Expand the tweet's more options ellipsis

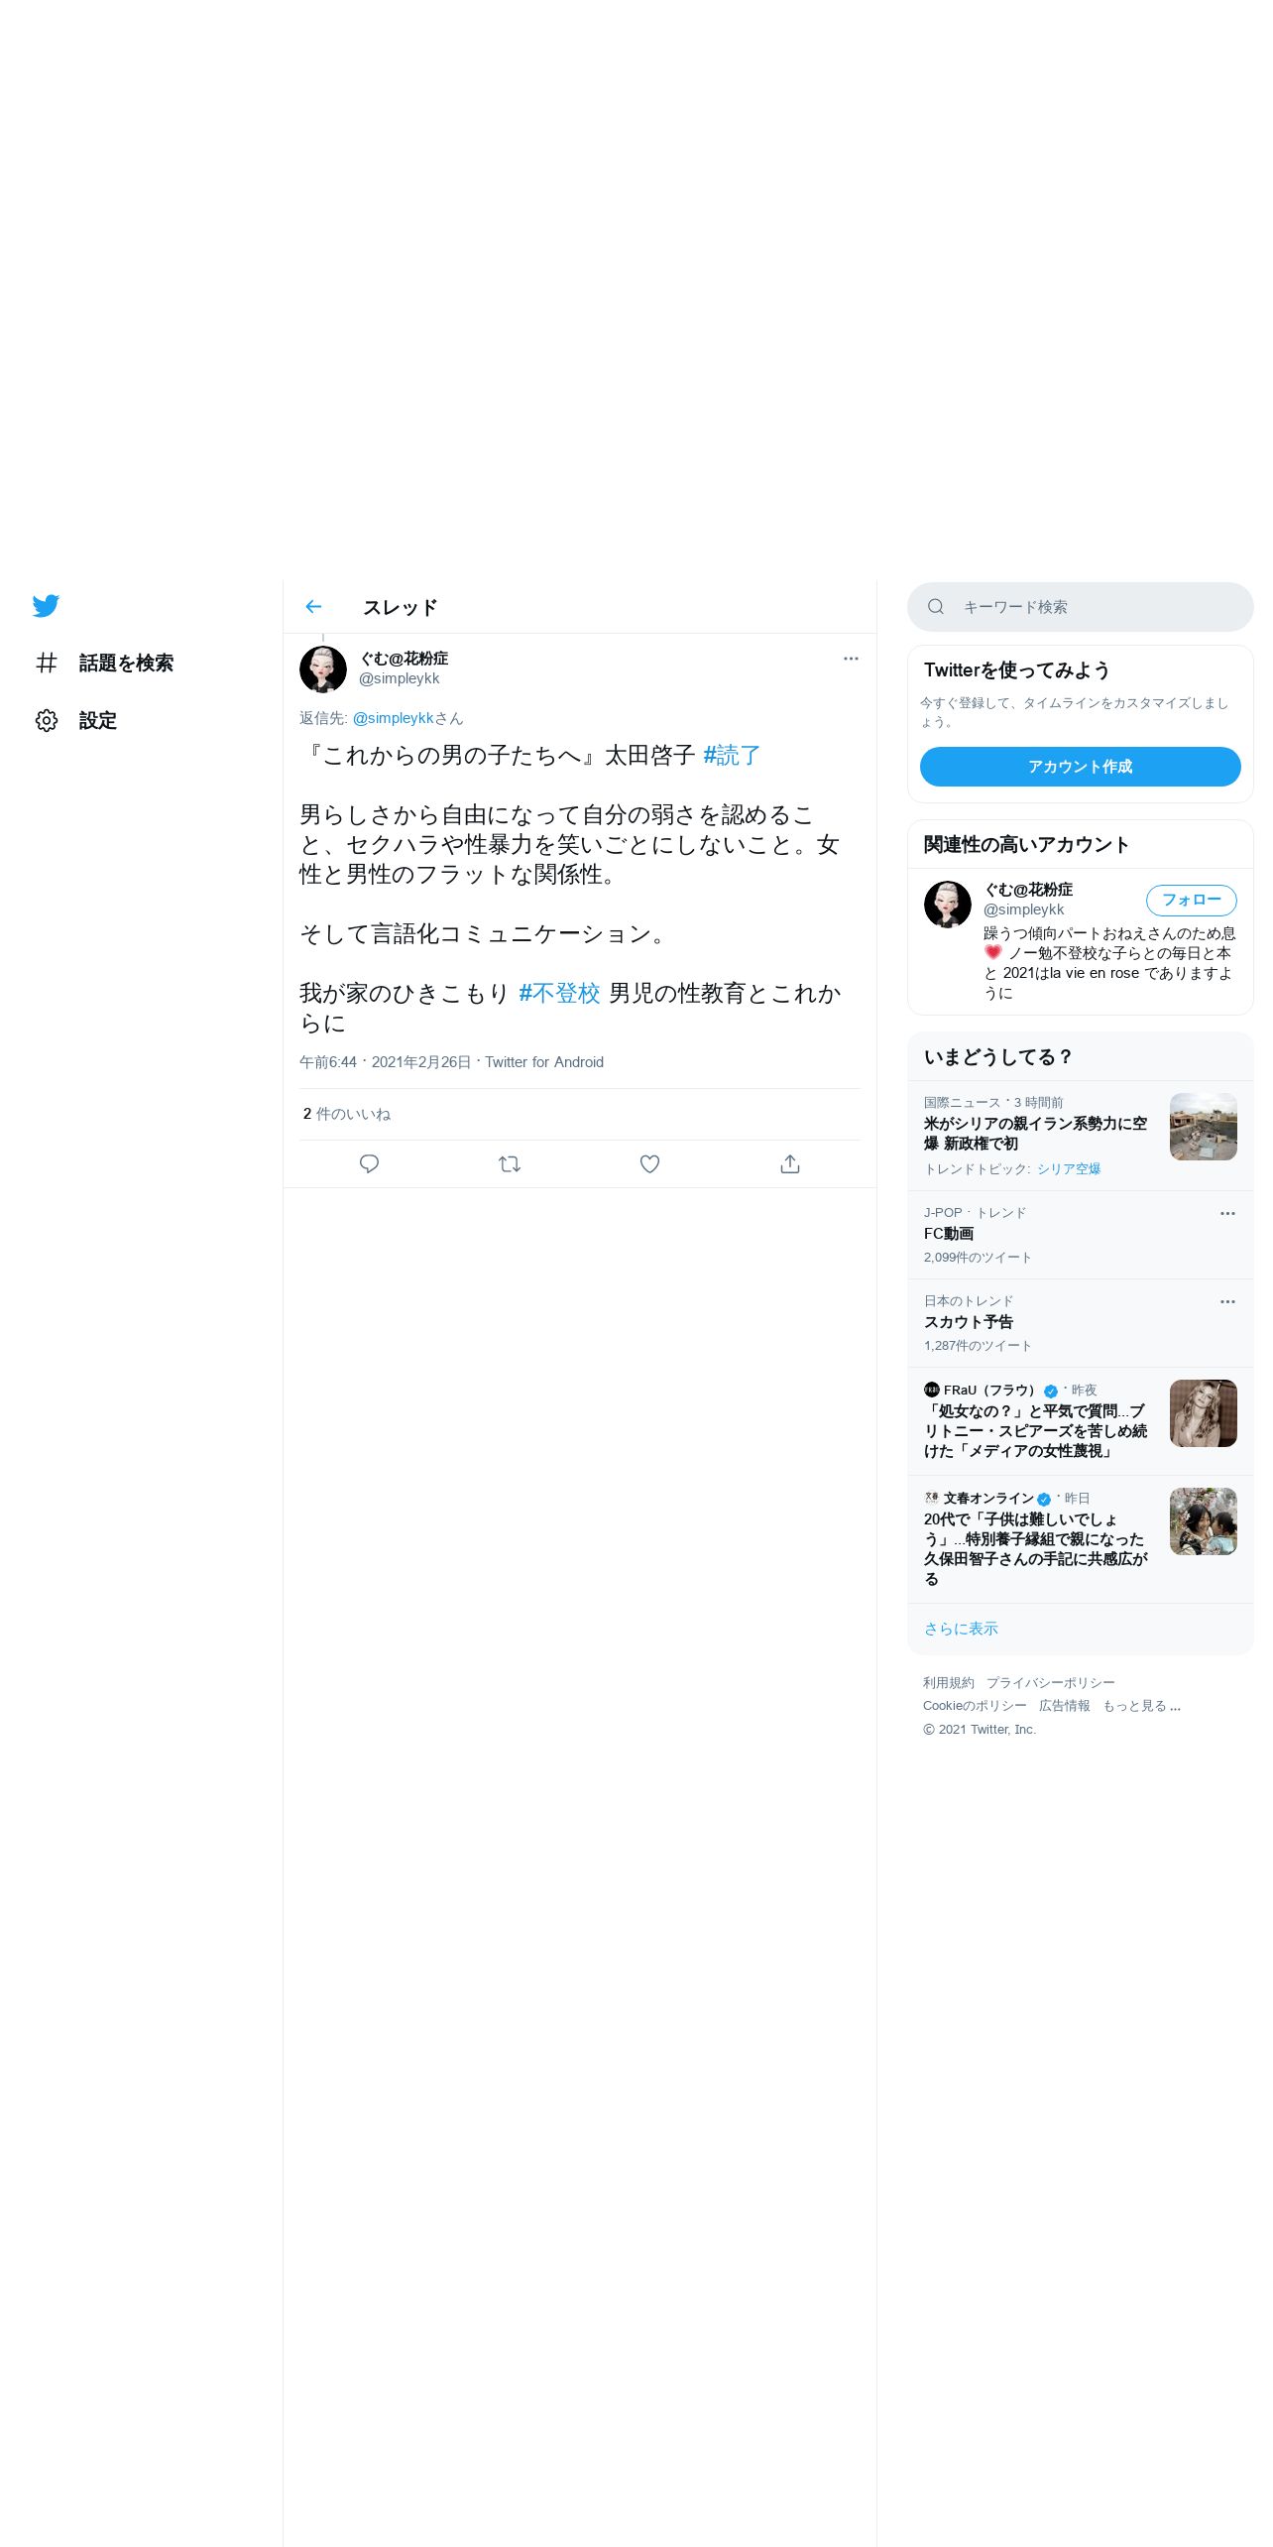click(x=851, y=659)
